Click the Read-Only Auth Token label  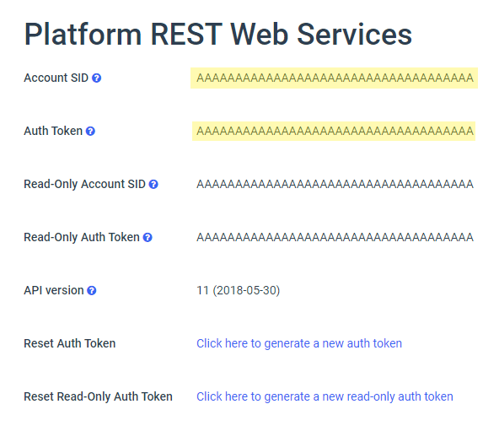pos(82,237)
